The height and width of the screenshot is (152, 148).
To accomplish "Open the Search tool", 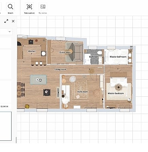I will (10, 7).
